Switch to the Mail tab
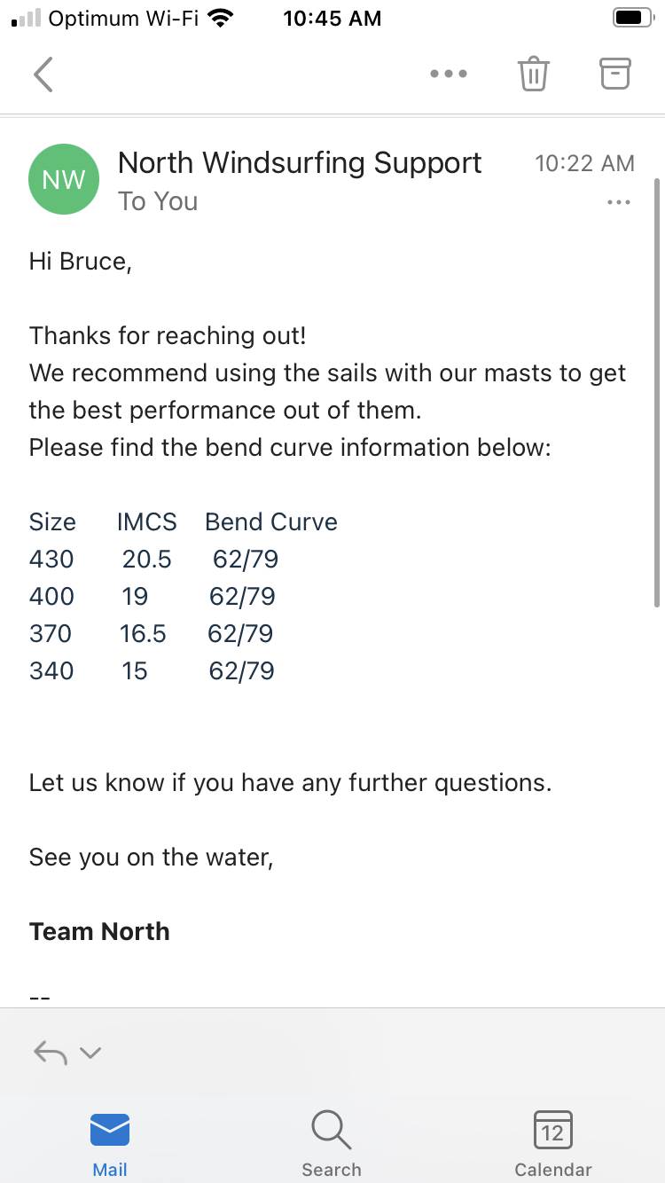 [110, 1144]
